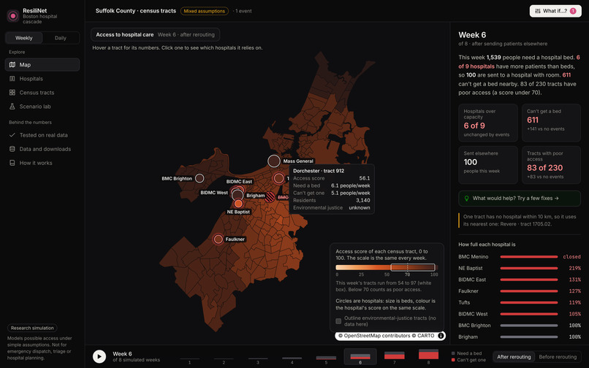Image resolution: width=589 pixels, height=368 pixels.
Task: Play the weekly simulation
Action: (x=99, y=356)
